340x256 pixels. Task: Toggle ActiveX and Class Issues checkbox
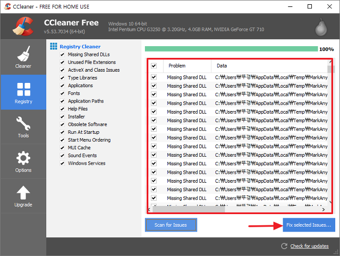tap(62, 70)
